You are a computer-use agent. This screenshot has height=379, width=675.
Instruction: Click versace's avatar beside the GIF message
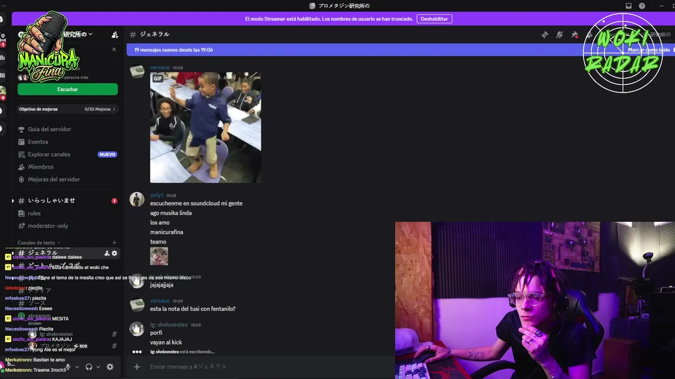137,72
